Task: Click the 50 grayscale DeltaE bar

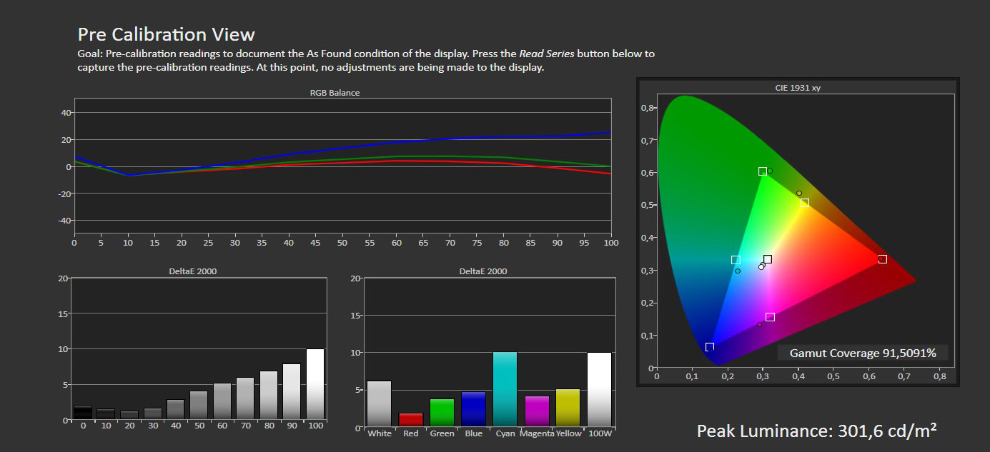Action: pyautogui.click(x=199, y=404)
